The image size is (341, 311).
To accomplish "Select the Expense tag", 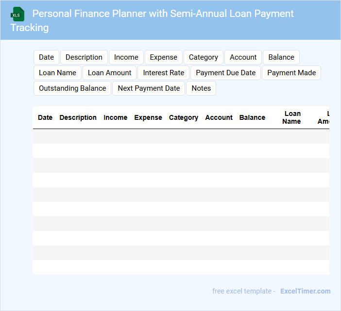I will point(164,57).
